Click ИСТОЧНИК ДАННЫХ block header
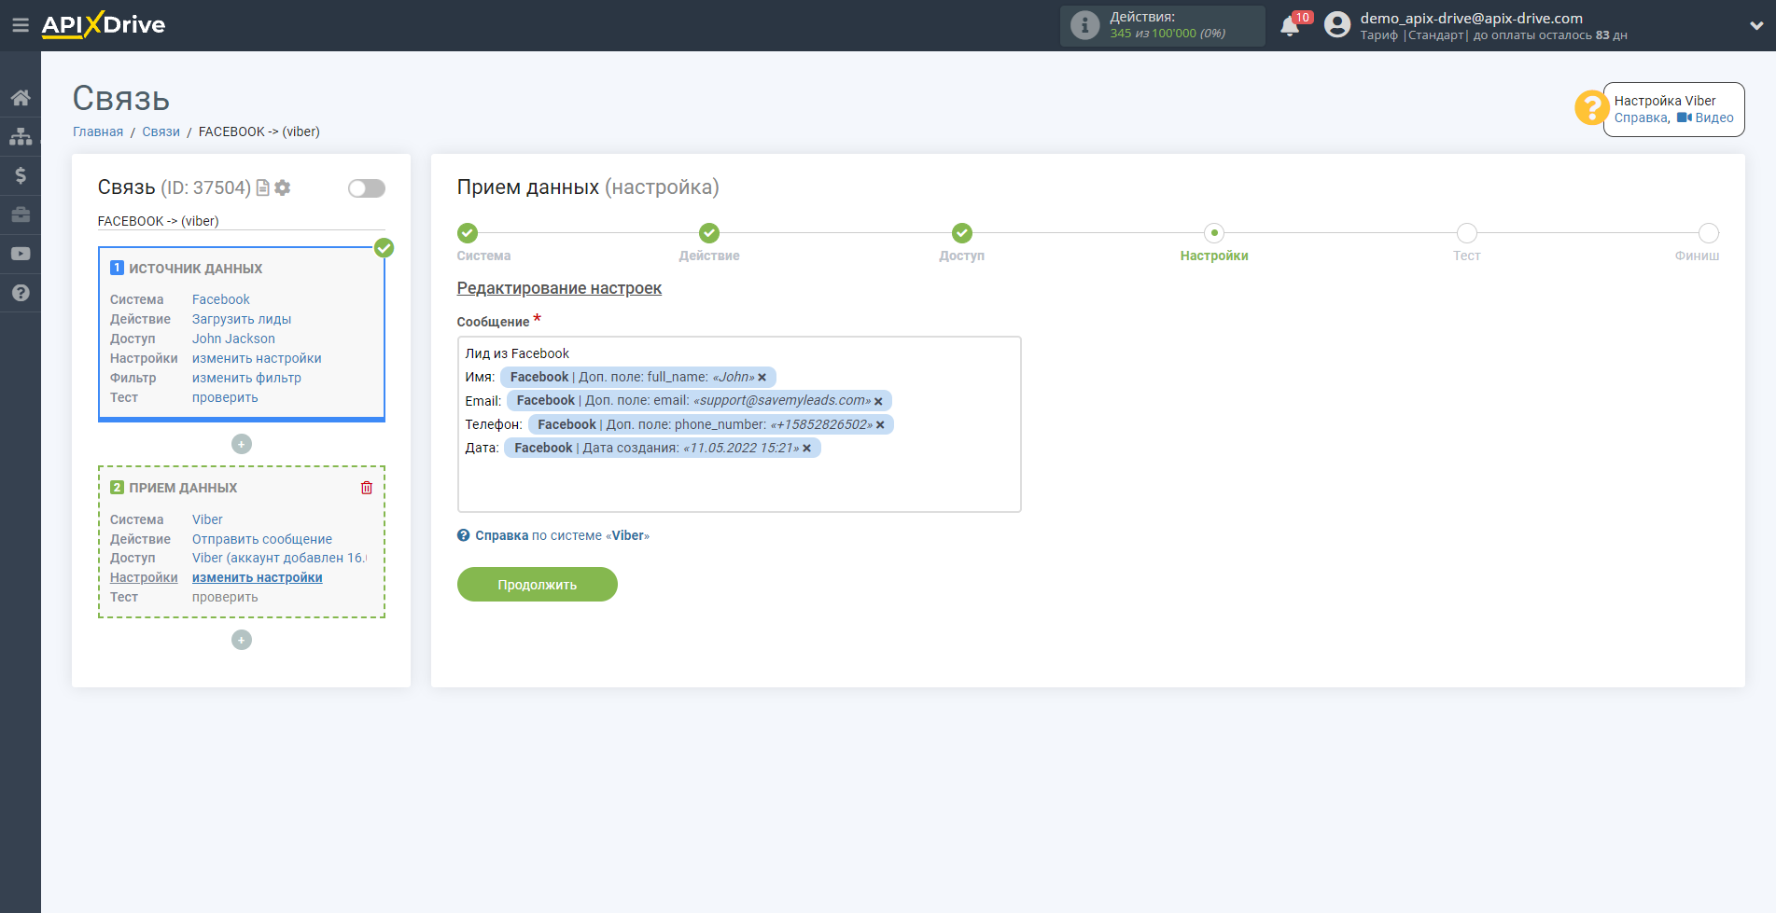Screen dimensions: 1776x913 tap(195, 269)
